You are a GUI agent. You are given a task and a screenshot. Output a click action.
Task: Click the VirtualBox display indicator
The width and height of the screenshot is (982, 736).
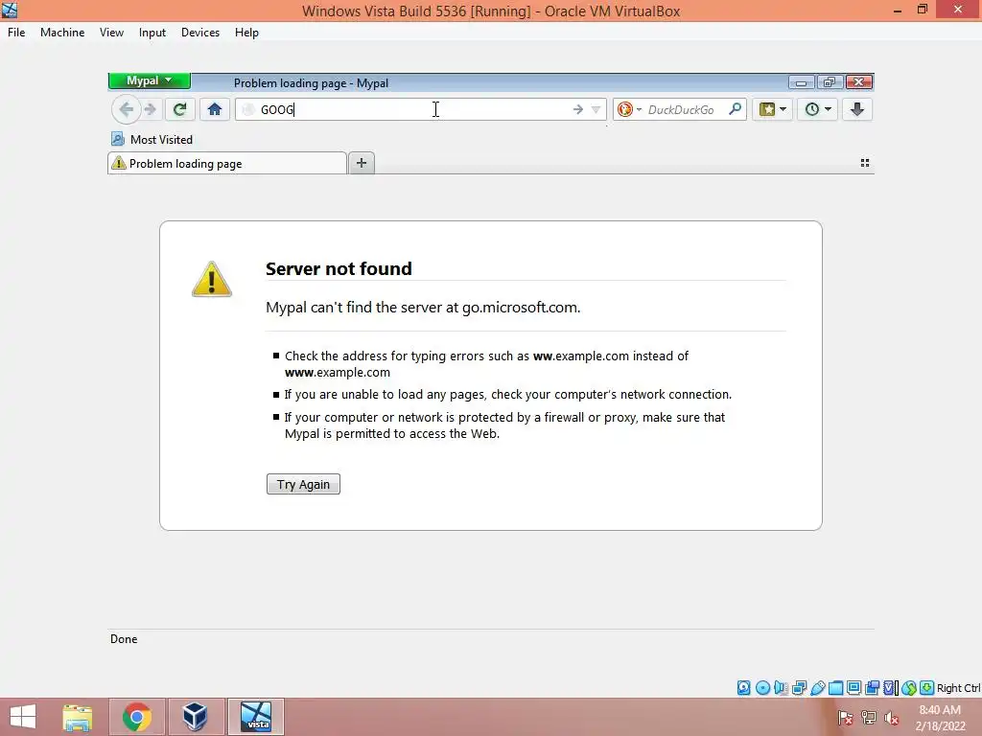point(853,688)
